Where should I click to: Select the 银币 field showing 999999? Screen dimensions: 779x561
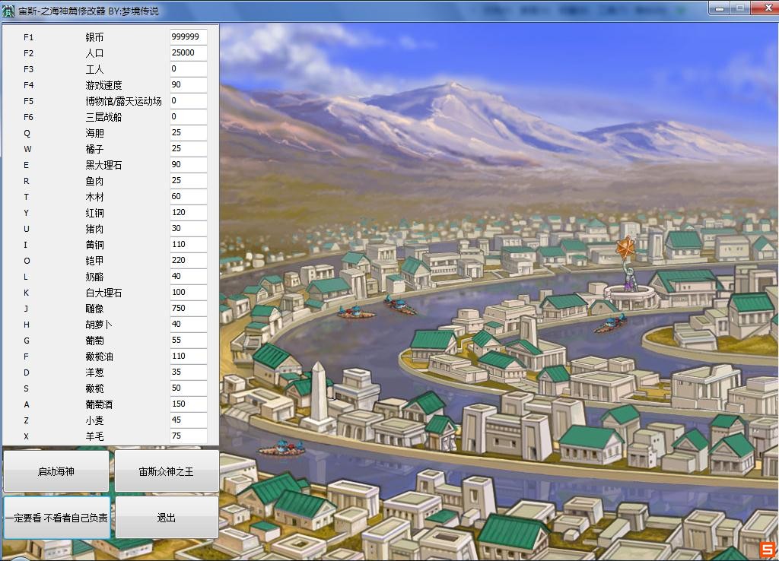coord(188,37)
